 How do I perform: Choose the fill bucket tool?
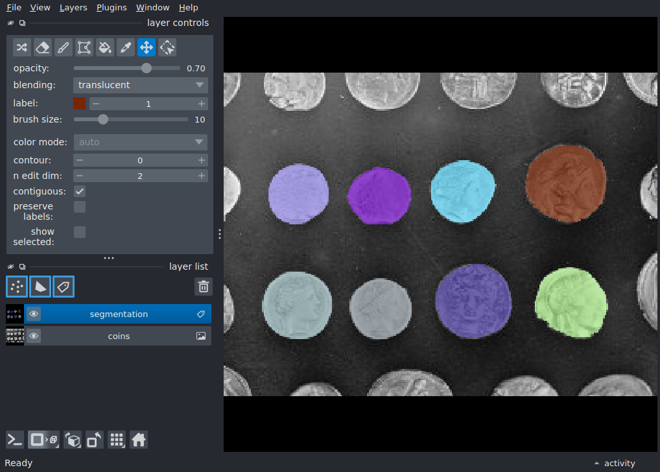coord(105,47)
